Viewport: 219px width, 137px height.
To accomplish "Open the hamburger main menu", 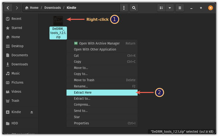I will 180,8.
